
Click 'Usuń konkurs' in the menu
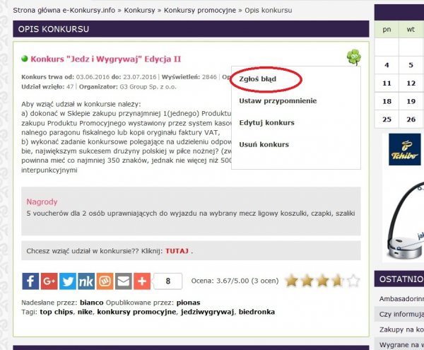264,145
